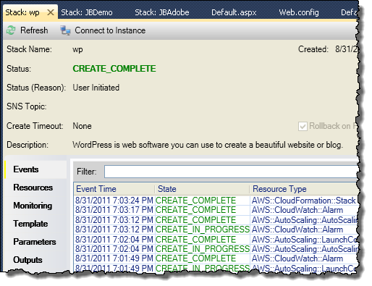Viewport: 372px width, 286px height.
Task: Open the Parameters side tab
Action: [x=35, y=242]
